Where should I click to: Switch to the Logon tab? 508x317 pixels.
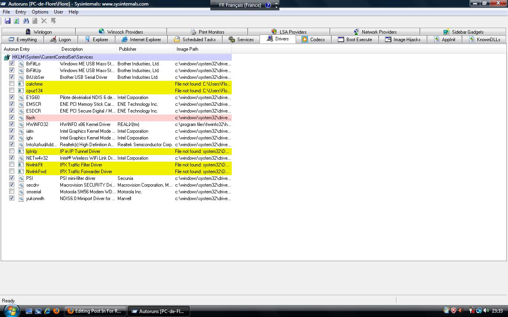tap(60, 40)
